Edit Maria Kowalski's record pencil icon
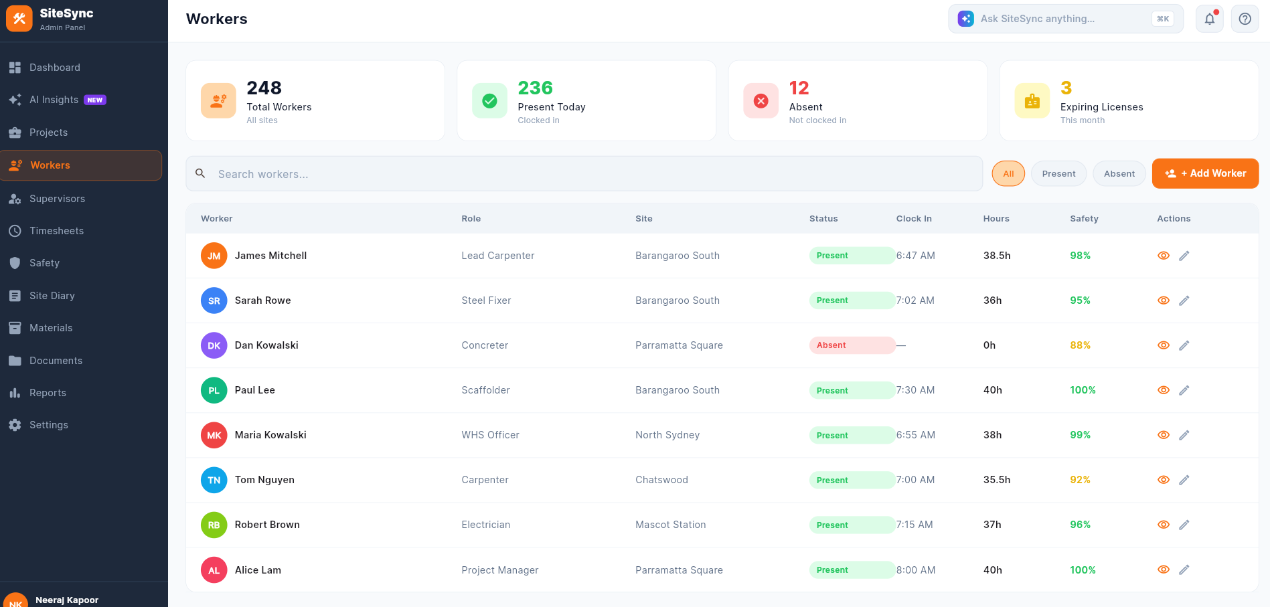The width and height of the screenshot is (1270, 607). (x=1184, y=435)
